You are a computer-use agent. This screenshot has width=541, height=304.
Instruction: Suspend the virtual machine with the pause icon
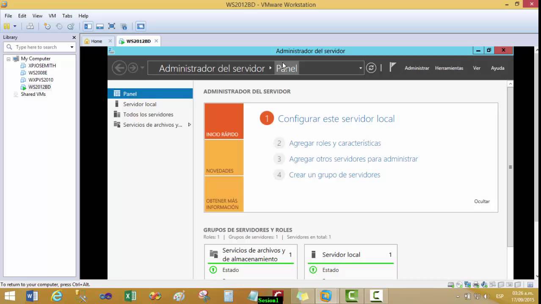(7, 26)
